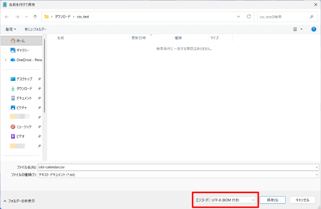Click the back navigation arrow

coord(7,17)
